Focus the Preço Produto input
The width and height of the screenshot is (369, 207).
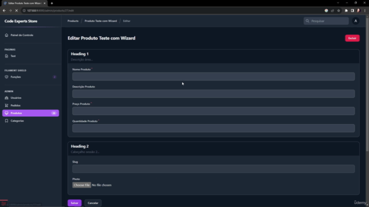[x=213, y=111]
